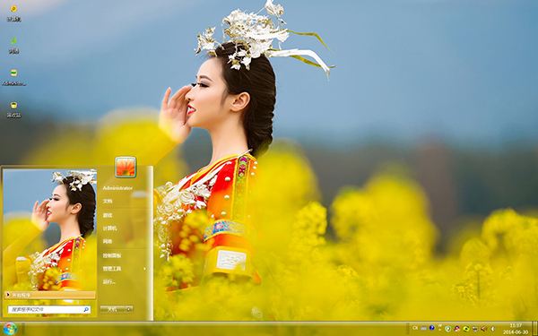This screenshot has height=336, width=538.
Task: Click the colorful pinwheel tray icon
Action: (457, 329)
